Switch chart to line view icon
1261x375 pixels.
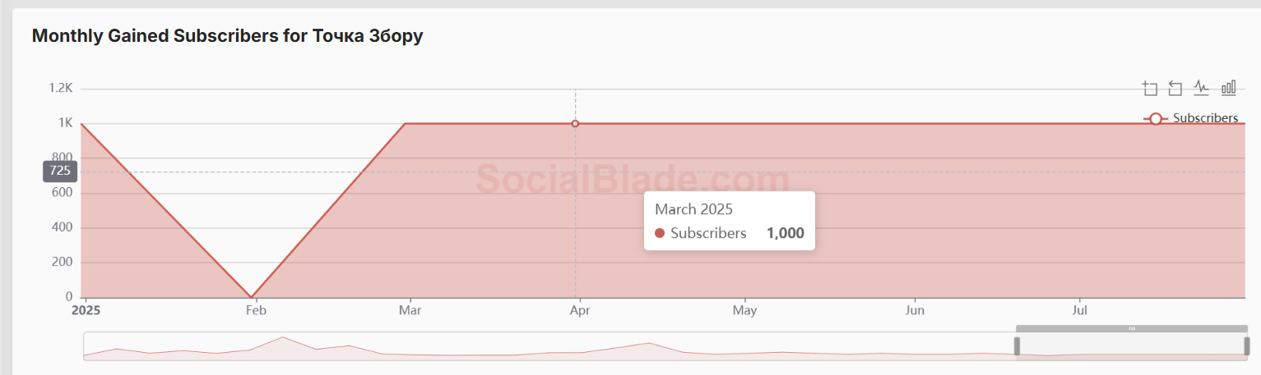click(1202, 88)
